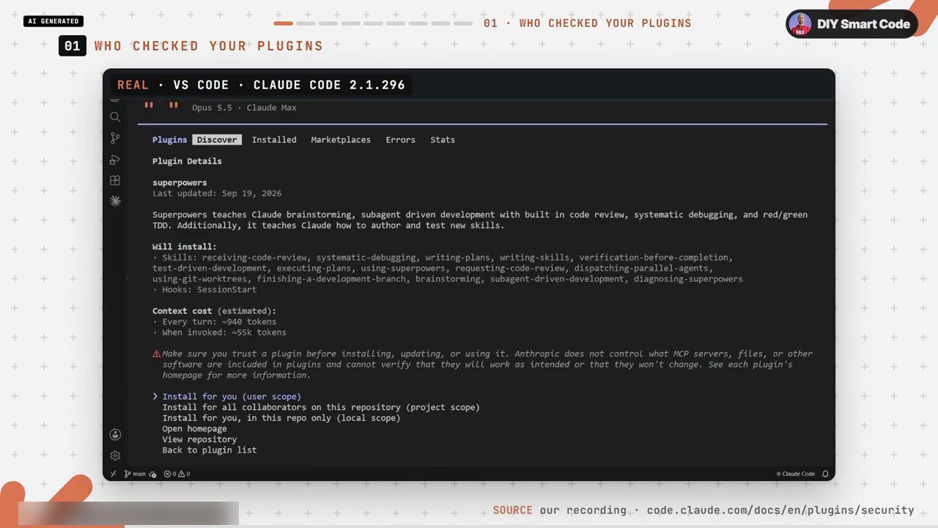Open the Extensions view
This screenshot has height=528, width=938.
click(115, 180)
